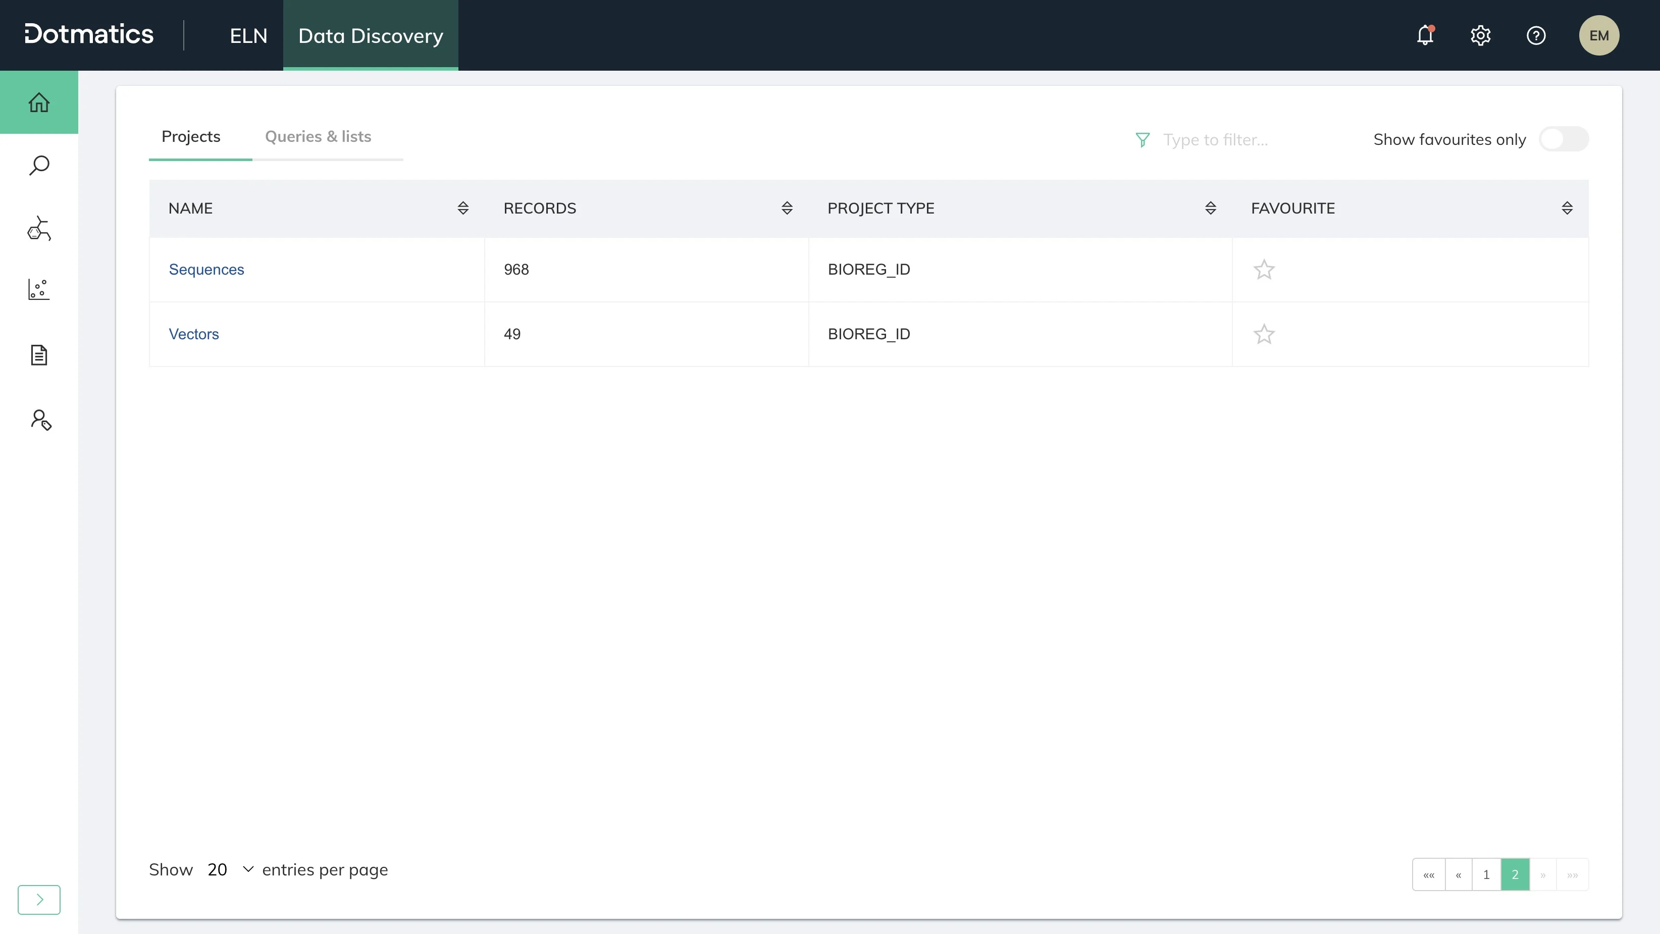Screen dimensions: 1660x934
Task: Open settings gear in top bar
Action: (x=1480, y=35)
